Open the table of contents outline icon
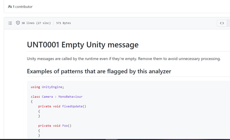Image resolution: width=230 pixels, height=140 pixels. (x=10, y=23)
